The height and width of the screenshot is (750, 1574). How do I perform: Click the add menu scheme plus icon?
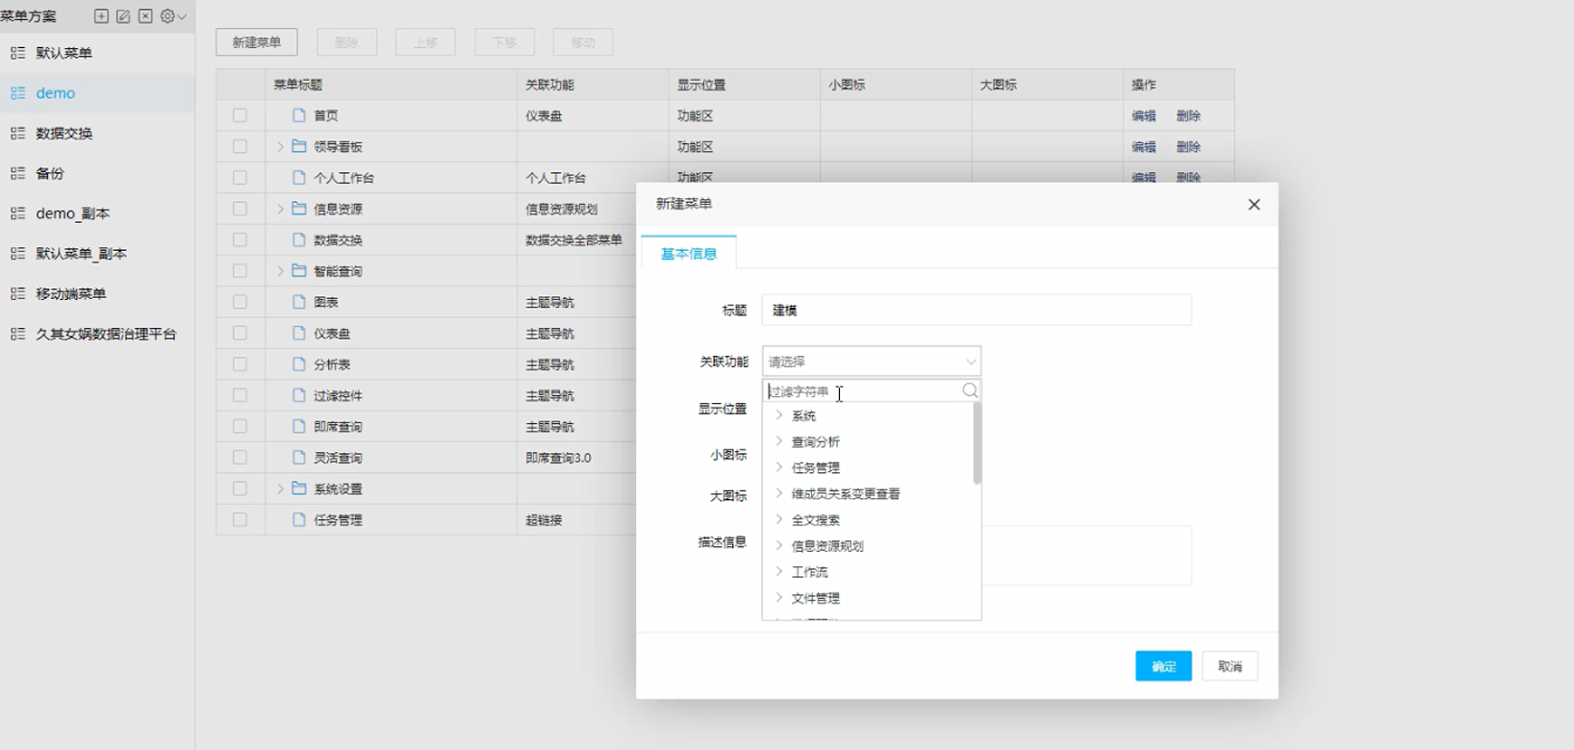(x=101, y=16)
